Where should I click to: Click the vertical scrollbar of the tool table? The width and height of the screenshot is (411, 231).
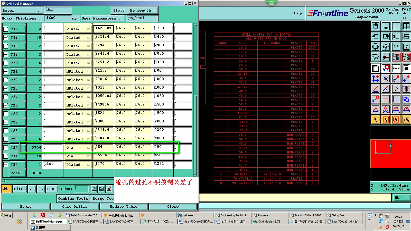click(x=195, y=100)
